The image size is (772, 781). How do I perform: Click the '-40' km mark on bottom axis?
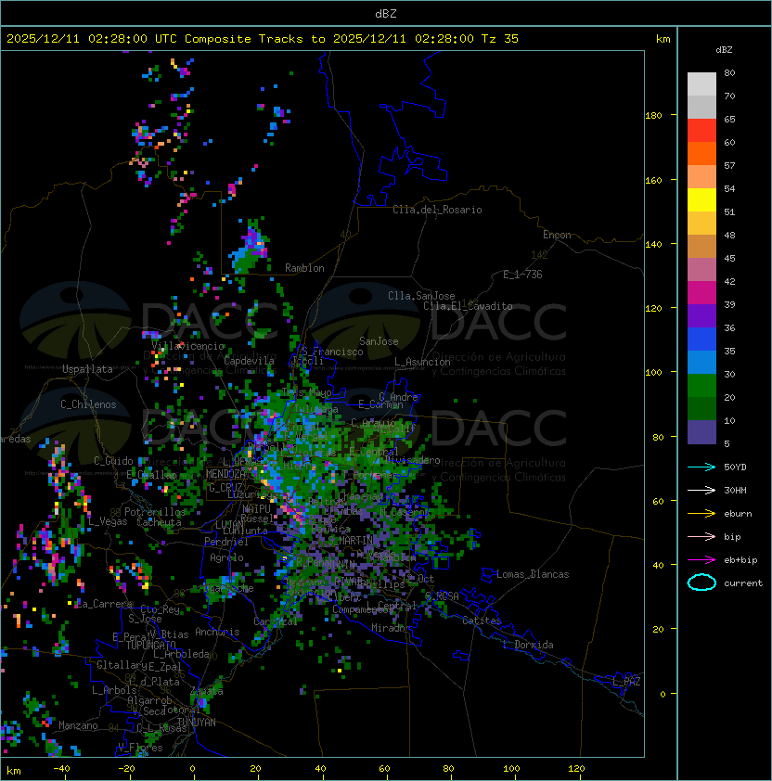tap(61, 769)
